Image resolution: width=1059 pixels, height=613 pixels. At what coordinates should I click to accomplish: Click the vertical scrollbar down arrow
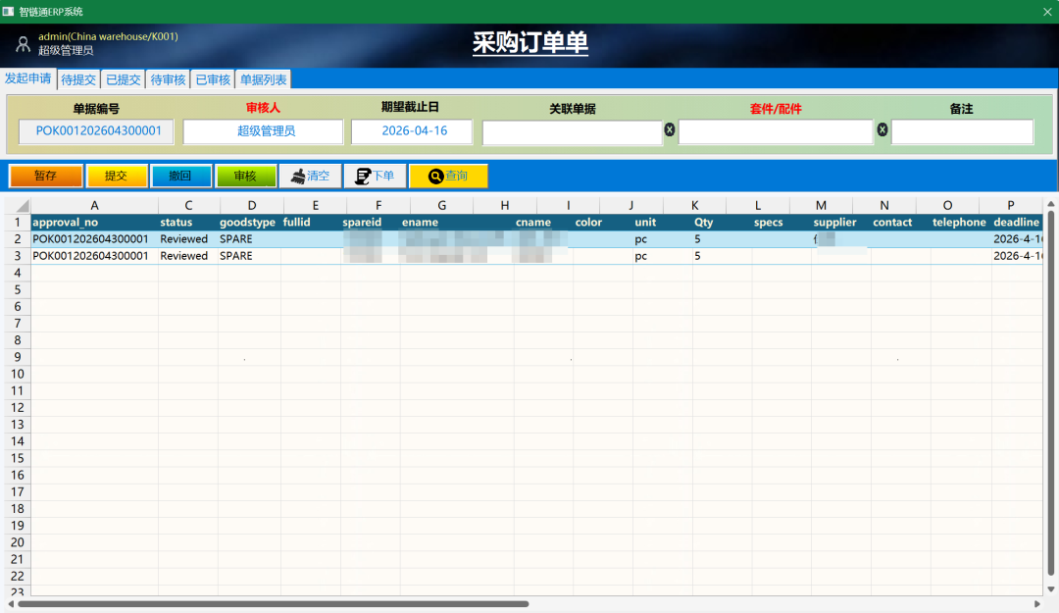1050,589
